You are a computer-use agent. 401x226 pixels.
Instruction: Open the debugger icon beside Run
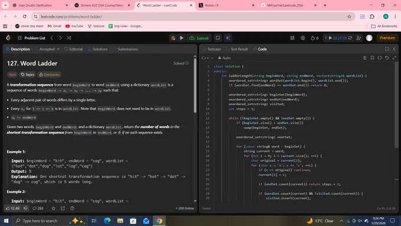coord(173,38)
